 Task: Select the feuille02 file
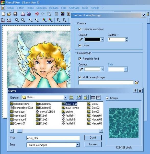pos(68,120)
